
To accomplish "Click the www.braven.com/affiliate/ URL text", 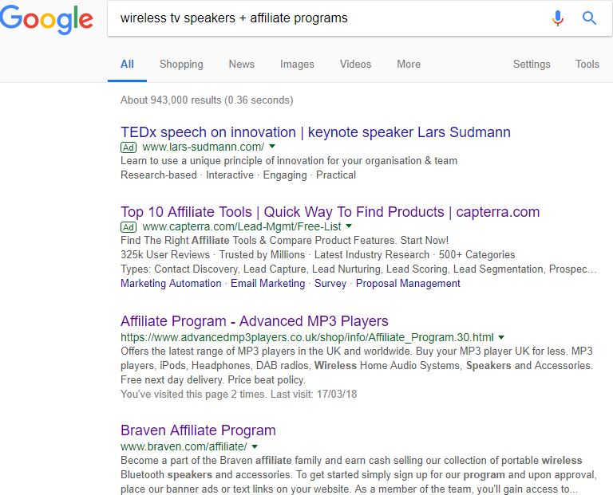I will 184,446.
